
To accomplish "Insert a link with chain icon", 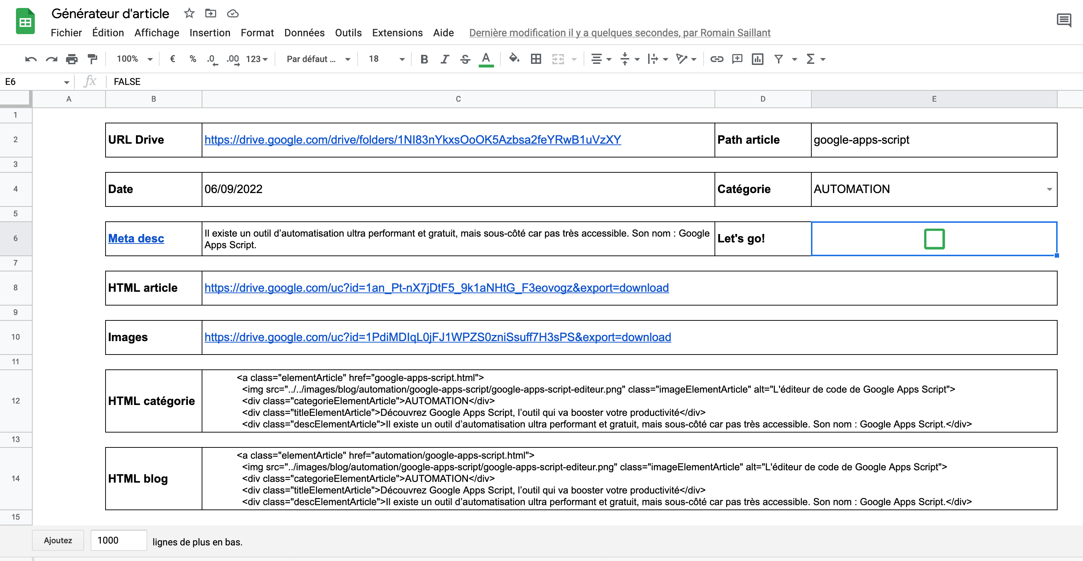I will [716, 59].
